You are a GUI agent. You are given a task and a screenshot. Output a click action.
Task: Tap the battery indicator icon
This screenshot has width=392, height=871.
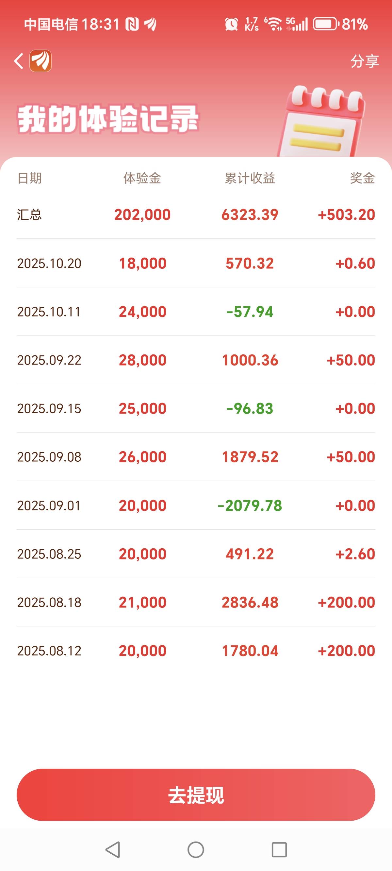[326, 24]
